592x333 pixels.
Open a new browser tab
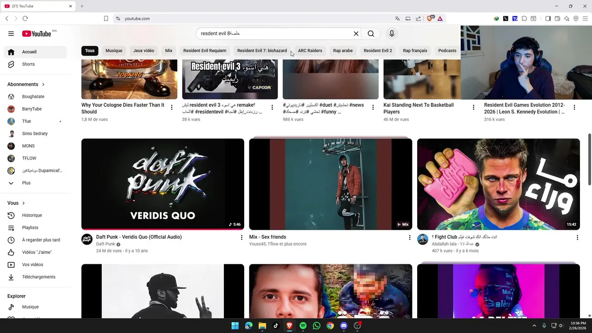(x=82, y=6)
